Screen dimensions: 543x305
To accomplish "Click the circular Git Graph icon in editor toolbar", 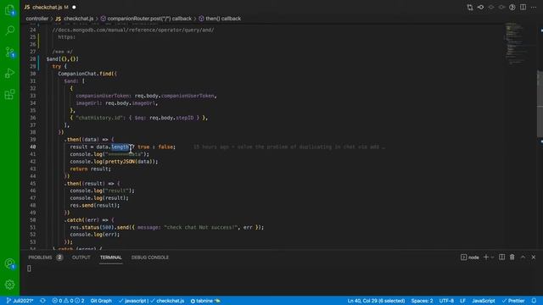I will click(x=512, y=8).
